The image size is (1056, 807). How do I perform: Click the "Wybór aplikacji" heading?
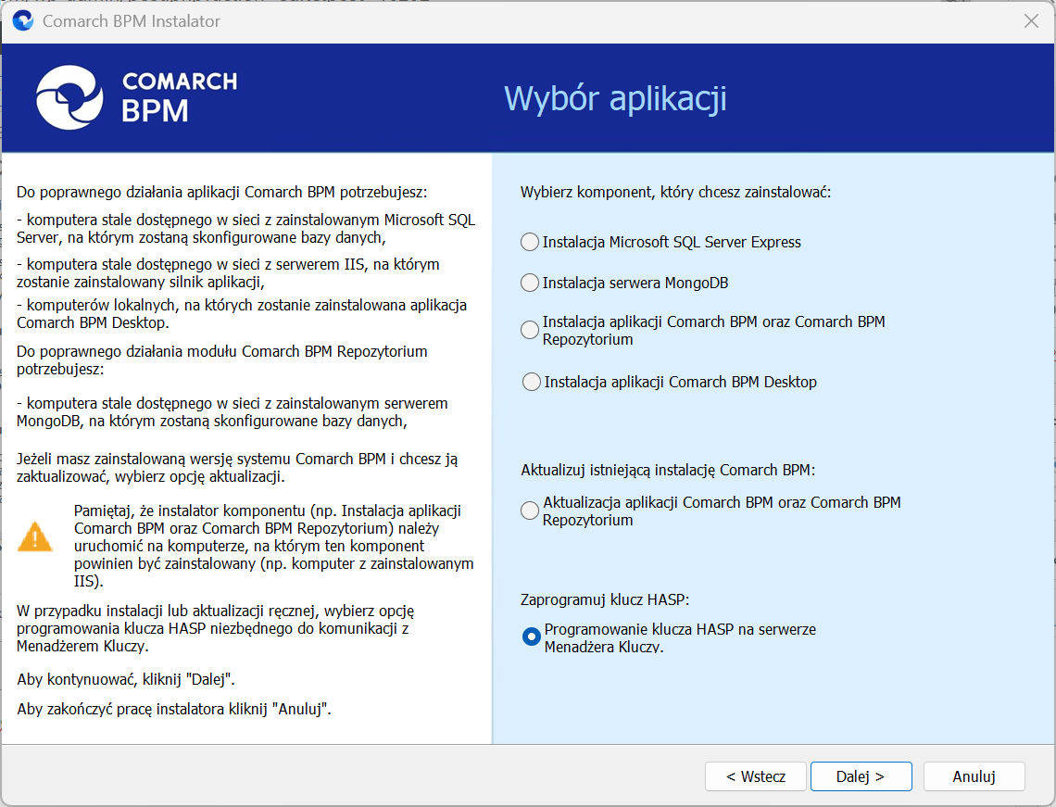616,98
